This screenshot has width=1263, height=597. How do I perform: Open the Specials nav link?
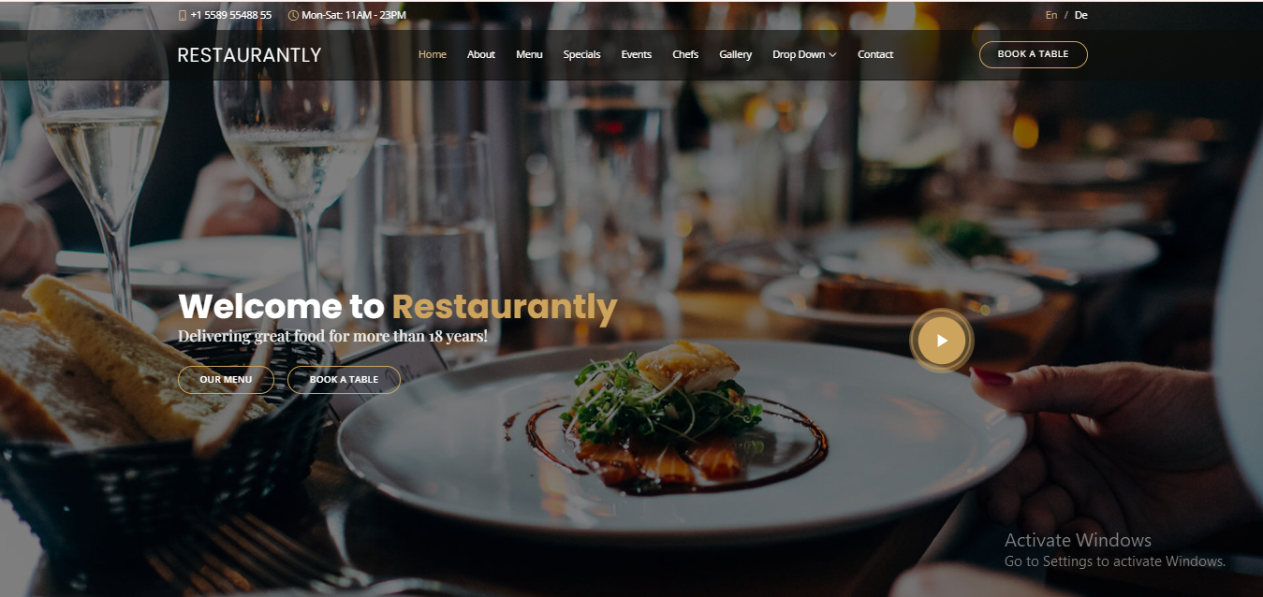581,54
